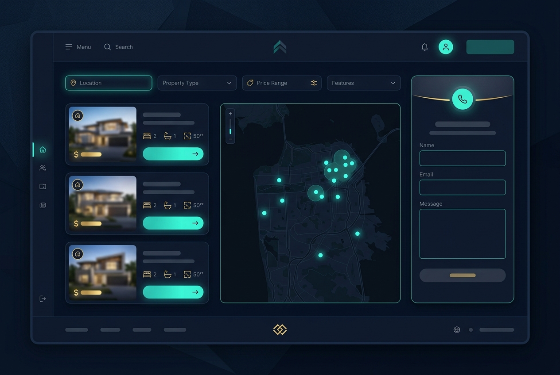Click the second listing's arrow button
The width and height of the screenshot is (560, 375).
(x=173, y=223)
